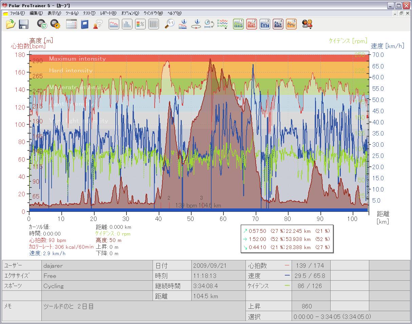412x324 pixels.
Task: Save exercise using floppy disk icon
Action: point(23,24)
